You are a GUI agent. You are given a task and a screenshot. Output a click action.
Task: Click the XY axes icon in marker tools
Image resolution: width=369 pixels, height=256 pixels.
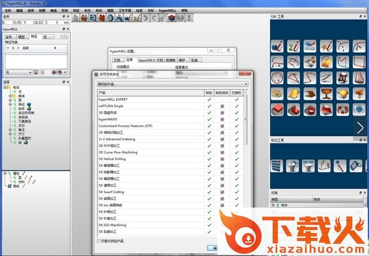coord(324,166)
